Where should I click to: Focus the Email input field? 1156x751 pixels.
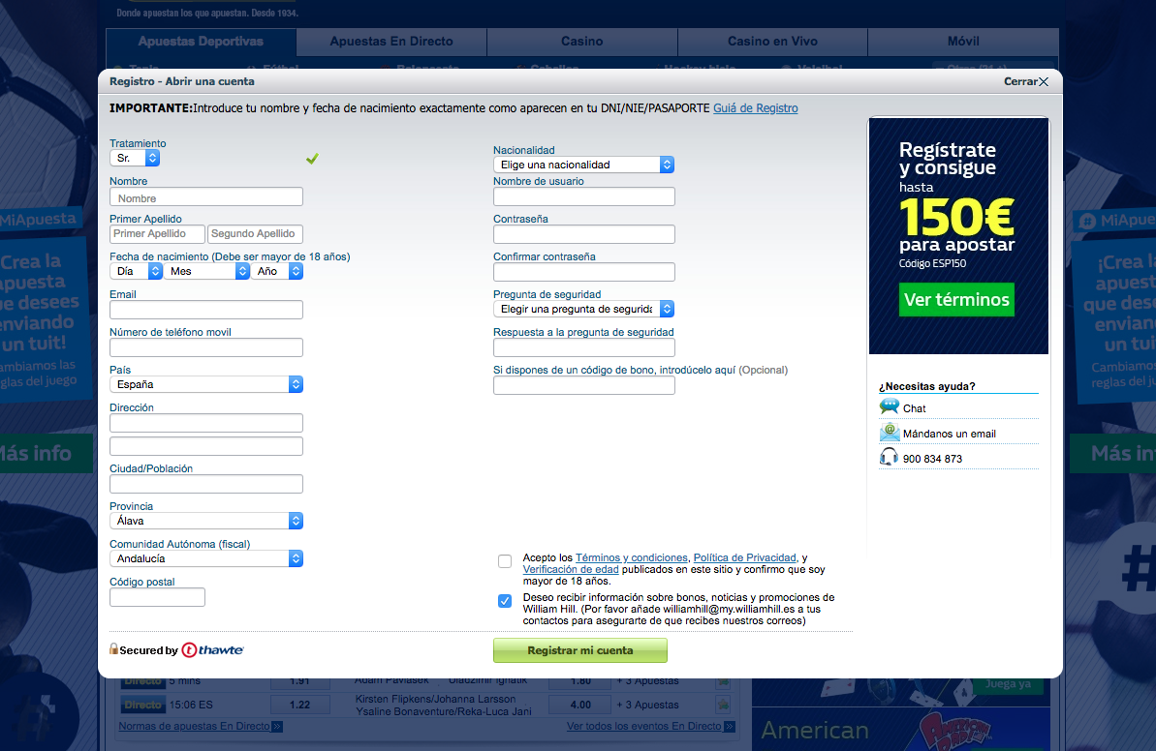pyautogui.click(x=206, y=310)
